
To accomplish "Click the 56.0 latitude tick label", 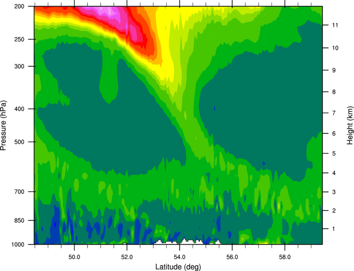I will (x=232, y=257).
